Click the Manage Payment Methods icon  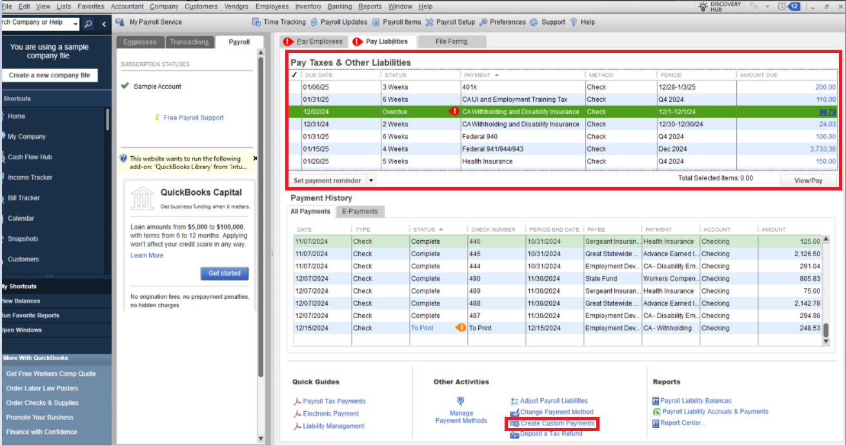click(461, 401)
